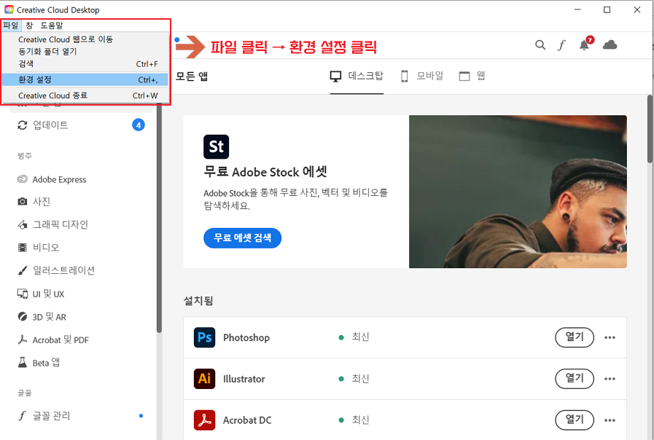Screen dimensions: 654x440
Task: Click 열기 button for Acrobat DC
Action: tap(575, 420)
